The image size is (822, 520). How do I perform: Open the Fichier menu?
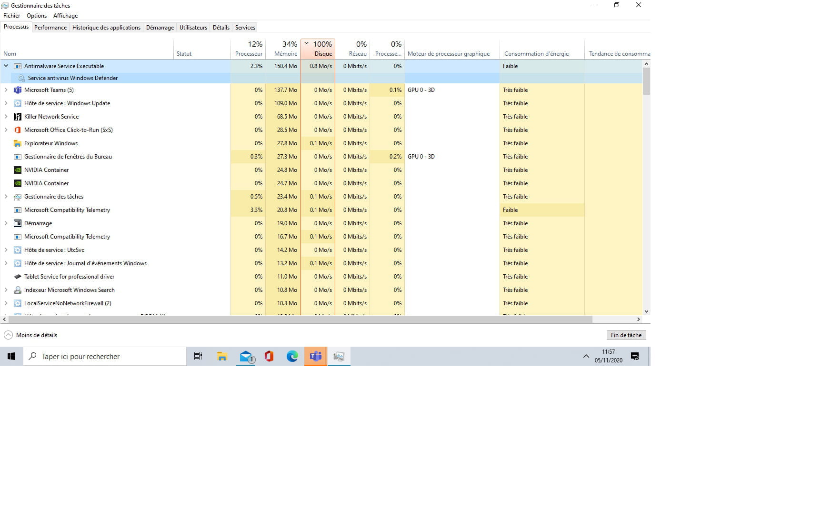(12, 16)
